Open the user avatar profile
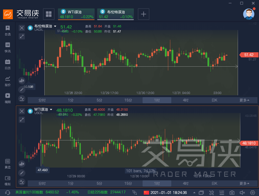Screen dimensions: 259x196 249,14
